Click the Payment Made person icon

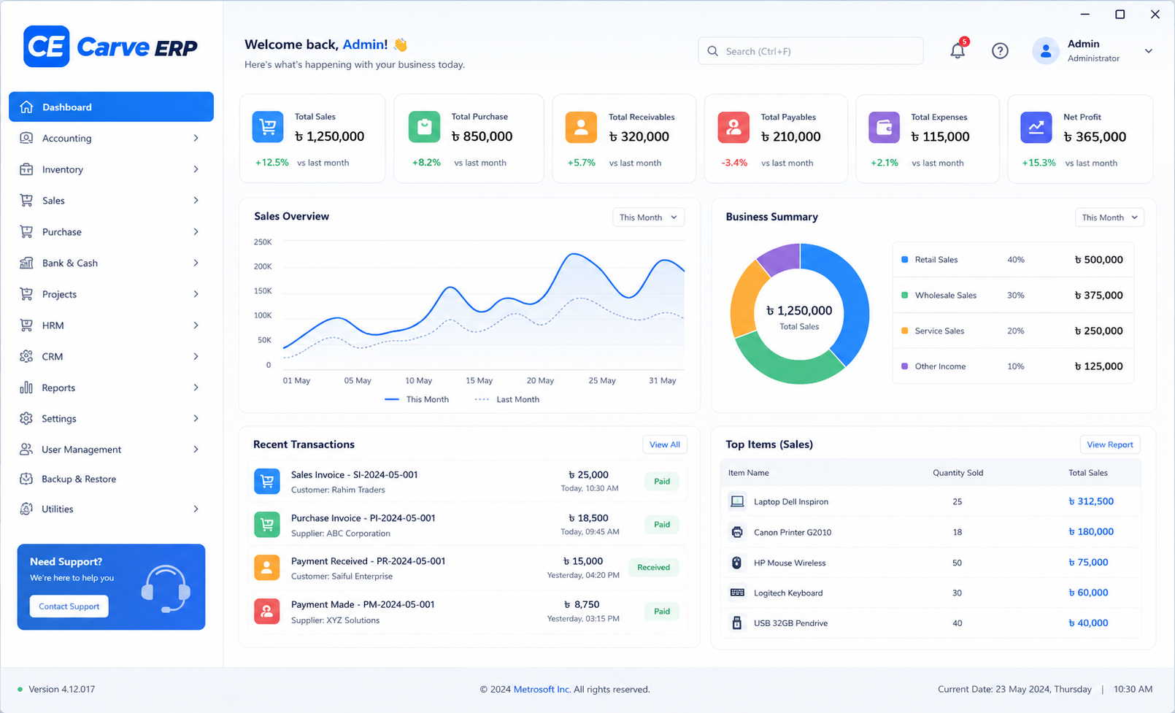coord(267,611)
